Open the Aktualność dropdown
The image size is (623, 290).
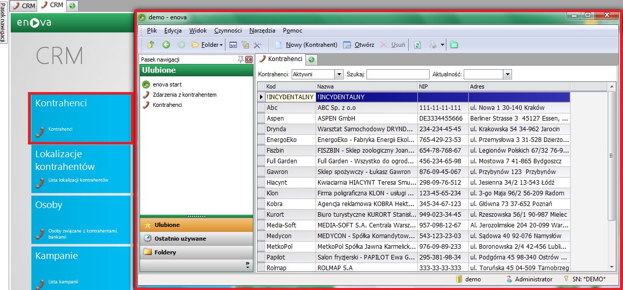[507, 74]
